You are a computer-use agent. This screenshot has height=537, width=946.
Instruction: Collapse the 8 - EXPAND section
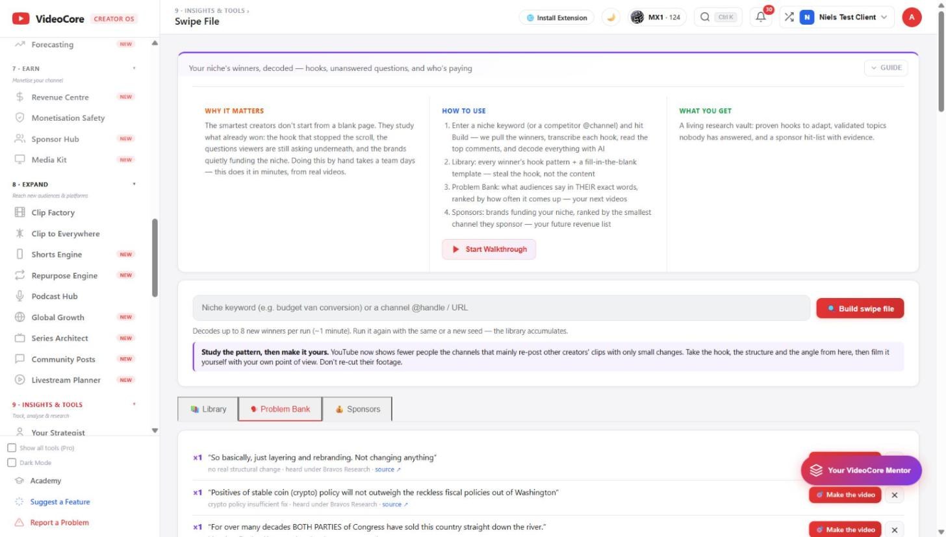134,184
